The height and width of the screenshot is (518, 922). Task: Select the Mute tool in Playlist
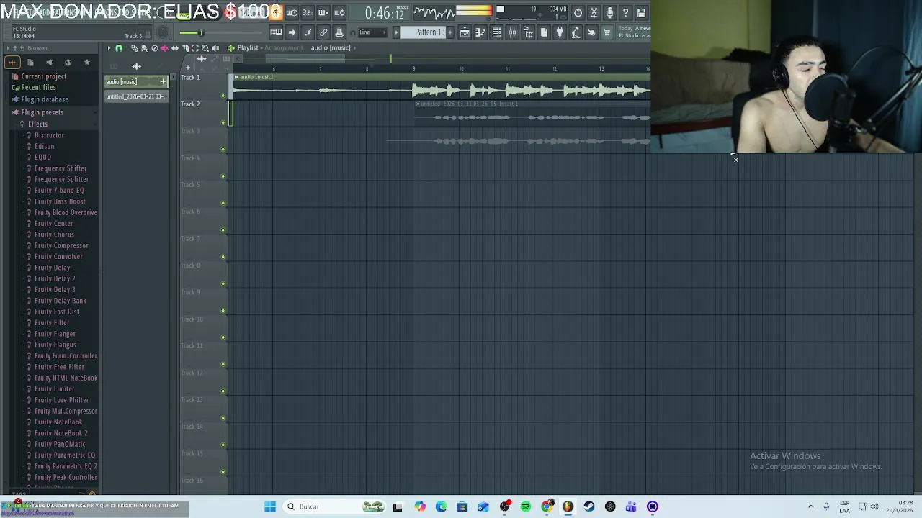coord(164,48)
